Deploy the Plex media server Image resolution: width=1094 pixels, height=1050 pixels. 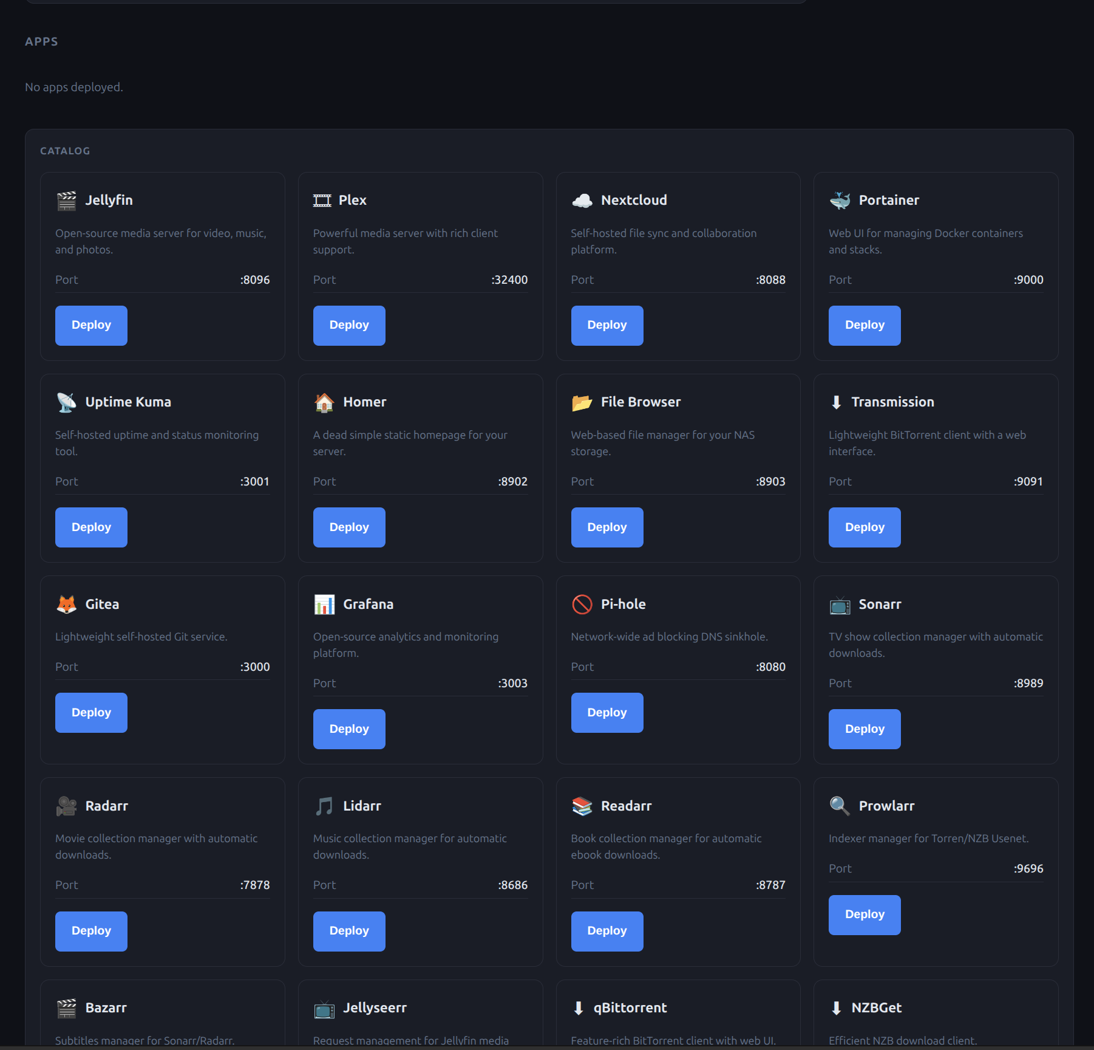pos(349,325)
